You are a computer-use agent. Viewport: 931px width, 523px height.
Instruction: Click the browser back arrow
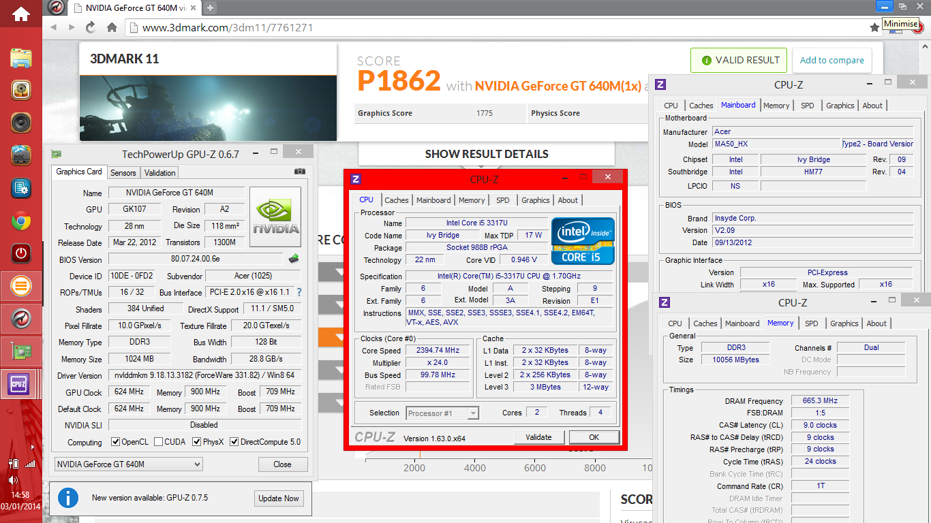pos(54,28)
